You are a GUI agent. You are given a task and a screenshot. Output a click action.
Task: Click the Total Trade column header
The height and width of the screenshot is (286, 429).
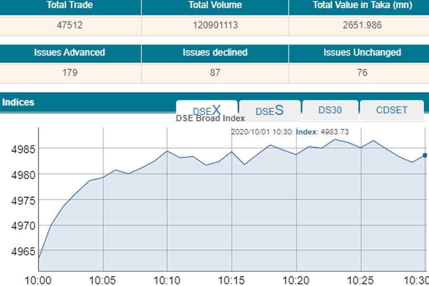[70, 6]
